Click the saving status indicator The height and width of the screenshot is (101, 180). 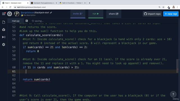tap(38, 21)
